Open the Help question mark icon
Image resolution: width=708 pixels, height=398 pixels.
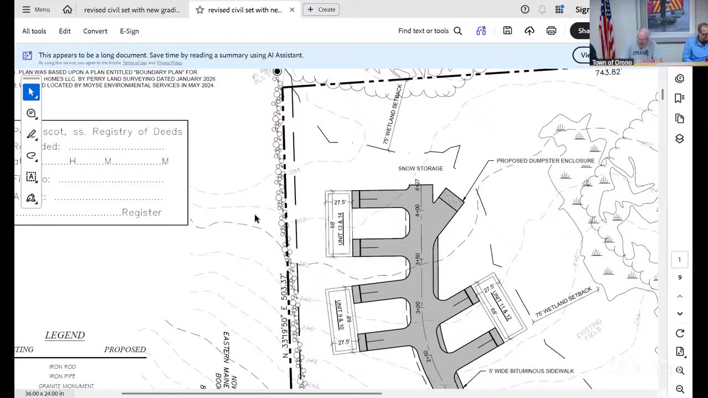(525, 9)
